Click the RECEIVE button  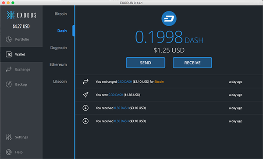[192, 63]
